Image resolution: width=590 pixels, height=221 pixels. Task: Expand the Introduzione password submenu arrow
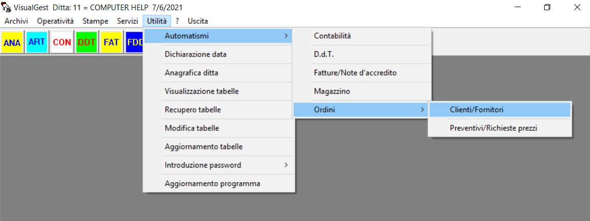(x=286, y=165)
